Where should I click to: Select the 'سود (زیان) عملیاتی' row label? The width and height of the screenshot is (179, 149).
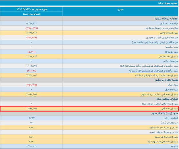tap(168, 57)
